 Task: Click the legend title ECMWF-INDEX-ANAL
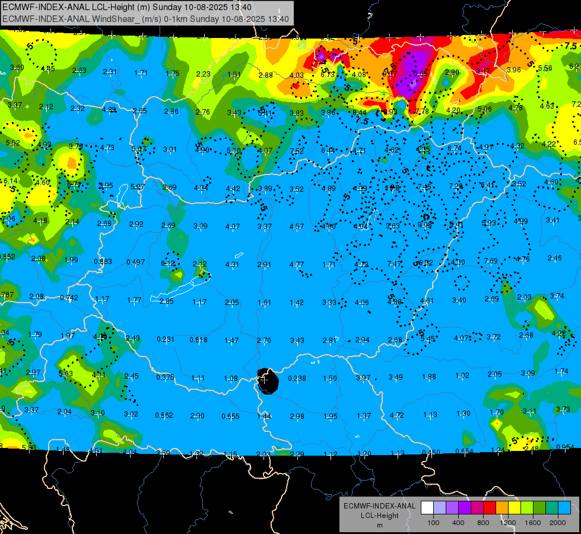click(379, 506)
